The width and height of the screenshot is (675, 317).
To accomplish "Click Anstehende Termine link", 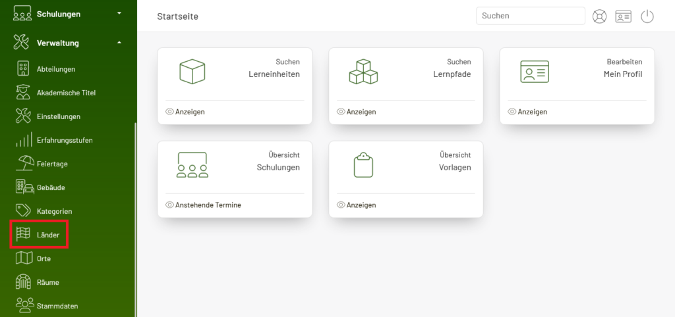I will 208,205.
